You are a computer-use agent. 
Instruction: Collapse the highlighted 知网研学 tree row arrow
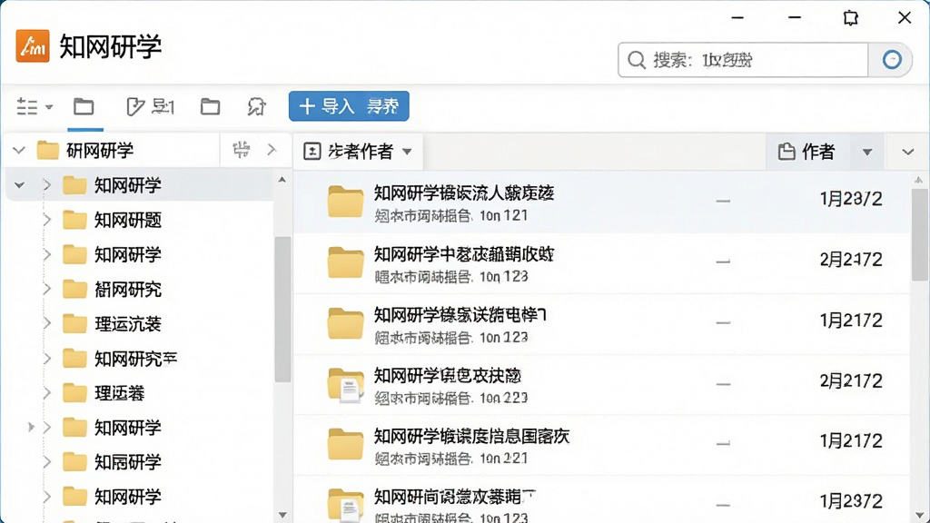coord(20,185)
